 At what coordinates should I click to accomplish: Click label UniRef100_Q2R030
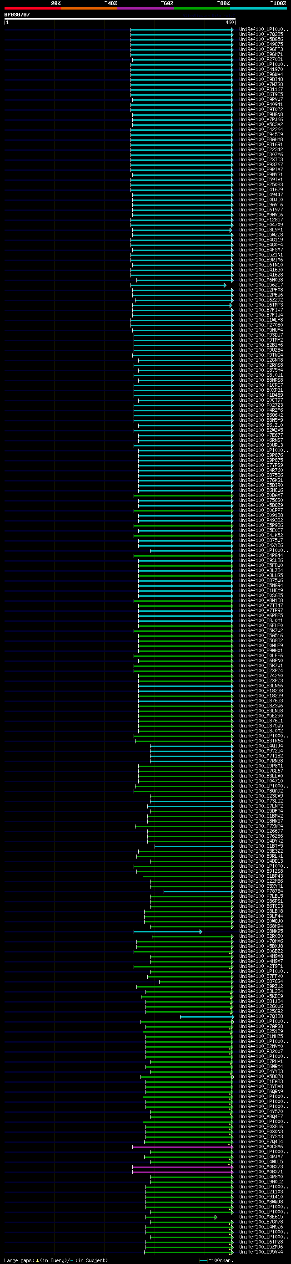pos(261,936)
